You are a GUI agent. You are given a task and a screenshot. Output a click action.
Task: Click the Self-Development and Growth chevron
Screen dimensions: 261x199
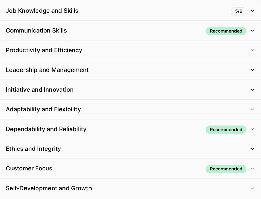tap(252, 188)
